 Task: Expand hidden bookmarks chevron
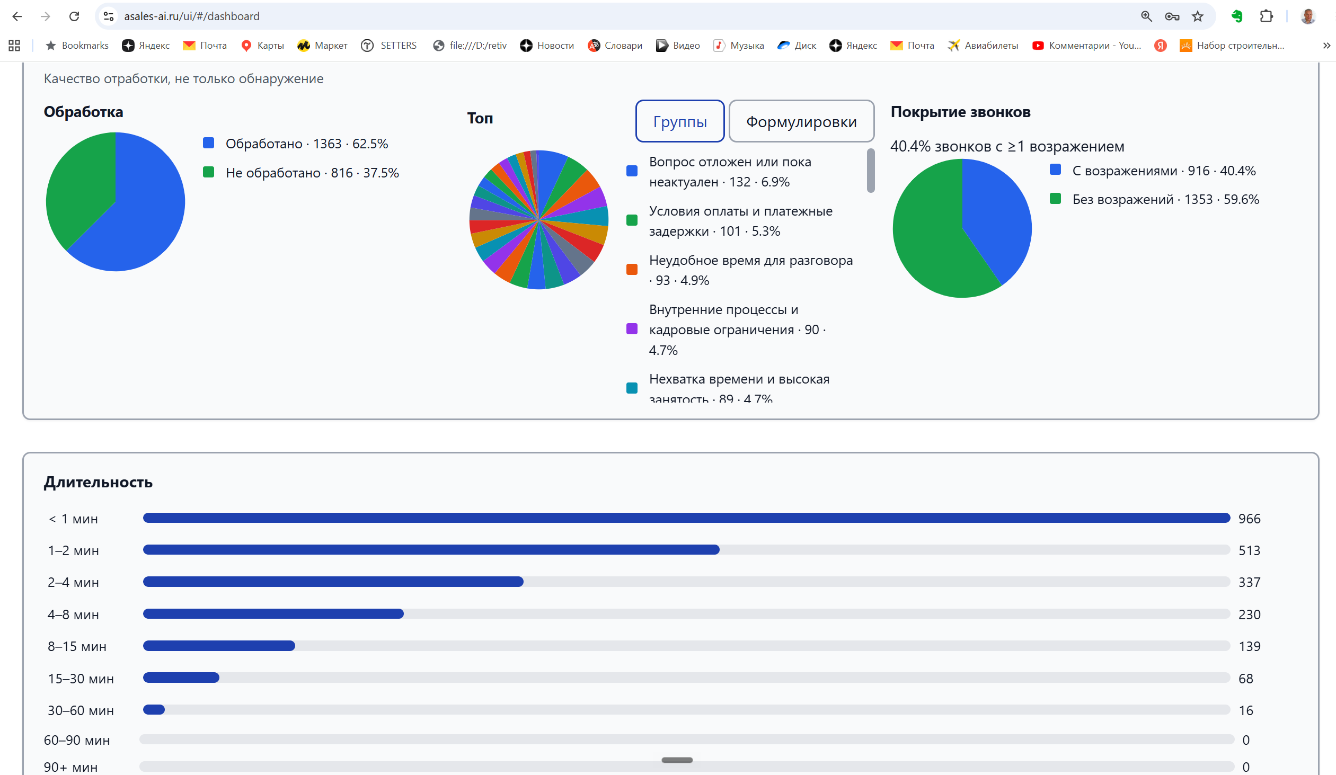[1326, 46]
